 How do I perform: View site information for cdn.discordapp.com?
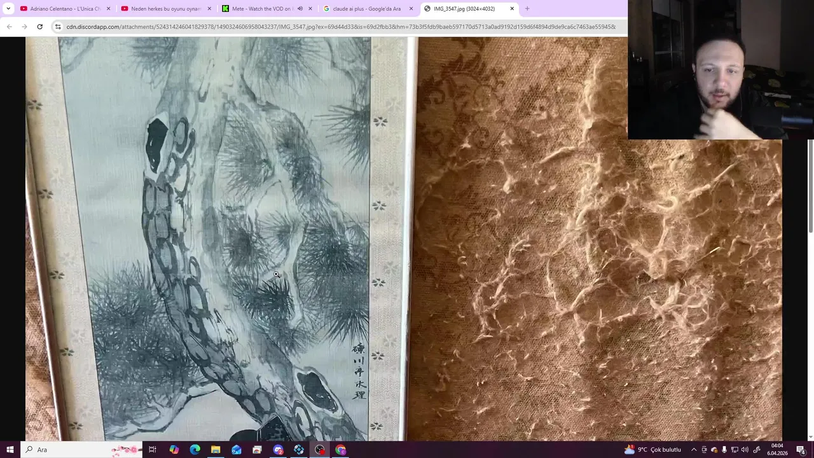click(x=58, y=27)
